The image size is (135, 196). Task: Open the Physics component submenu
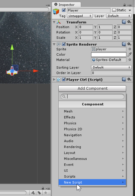[92, 123]
